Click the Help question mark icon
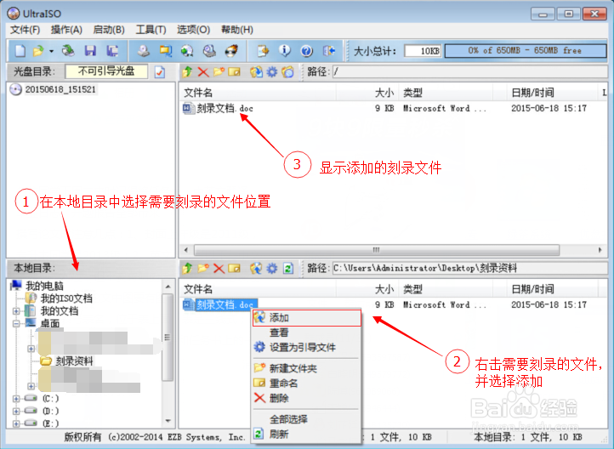This screenshot has width=614, height=449. [x=307, y=51]
